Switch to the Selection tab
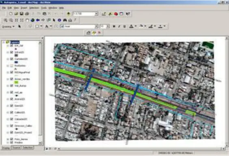 (28, 147)
